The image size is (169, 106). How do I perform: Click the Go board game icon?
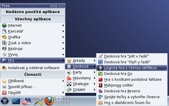(x=100, y=74)
